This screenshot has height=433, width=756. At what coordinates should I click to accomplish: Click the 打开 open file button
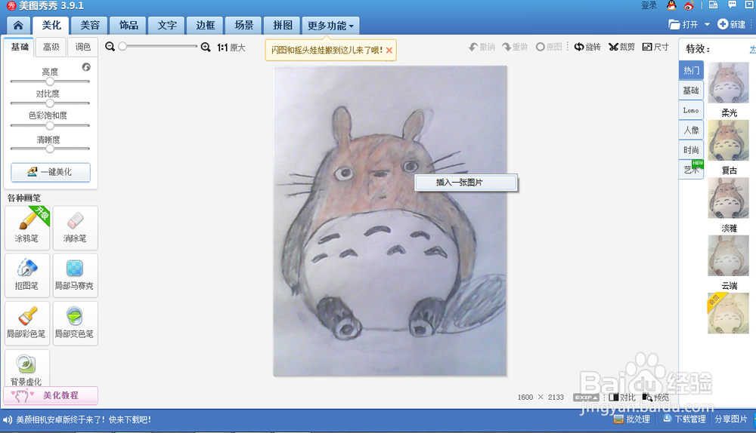tap(683, 25)
